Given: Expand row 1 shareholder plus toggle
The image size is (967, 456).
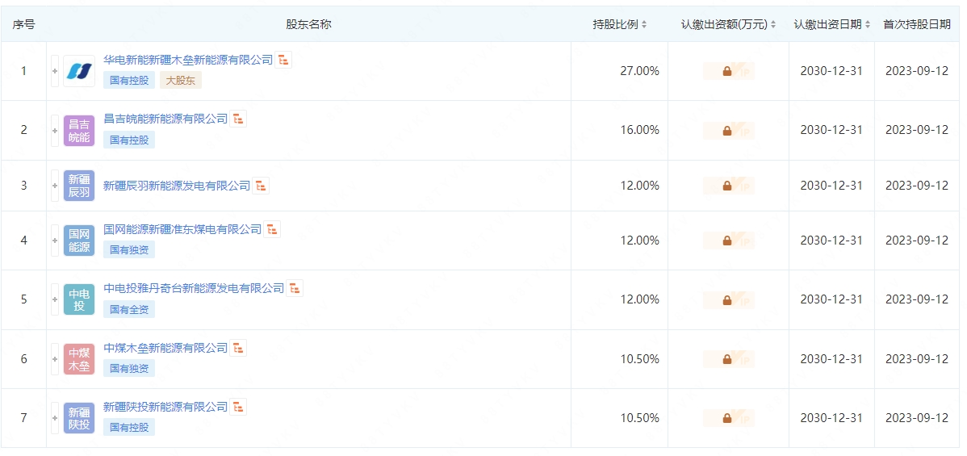Looking at the screenshot, I should [55, 71].
